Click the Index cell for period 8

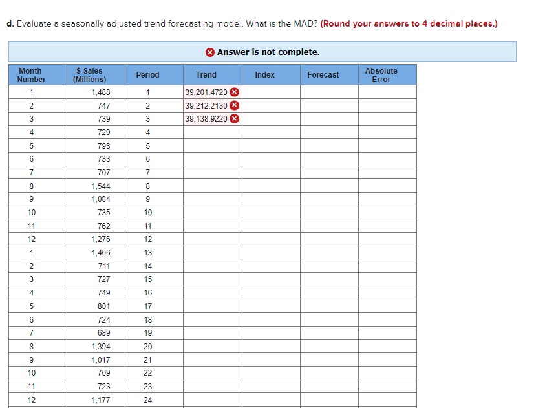271,186
